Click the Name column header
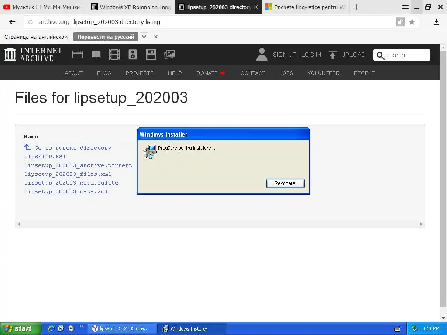This screenshot has height=335, width=447. (x=31, y=137)
